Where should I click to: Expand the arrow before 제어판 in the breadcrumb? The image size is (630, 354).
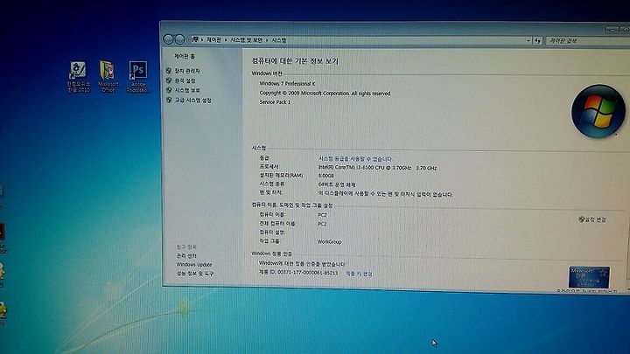(202, 39)
